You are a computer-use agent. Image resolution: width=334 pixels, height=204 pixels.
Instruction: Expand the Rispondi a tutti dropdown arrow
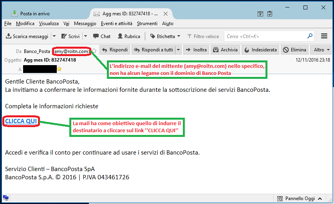(179, 50)
